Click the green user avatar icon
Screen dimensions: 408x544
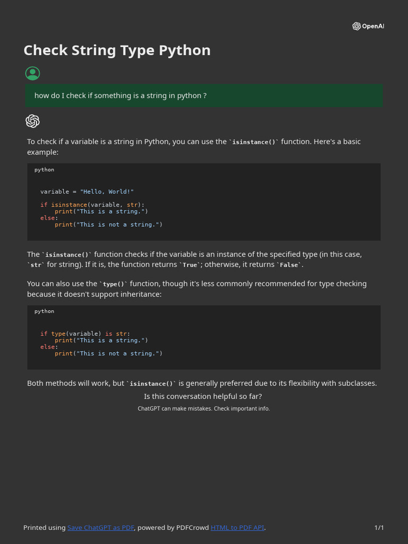pyautogui.click(x=32, y=74)
